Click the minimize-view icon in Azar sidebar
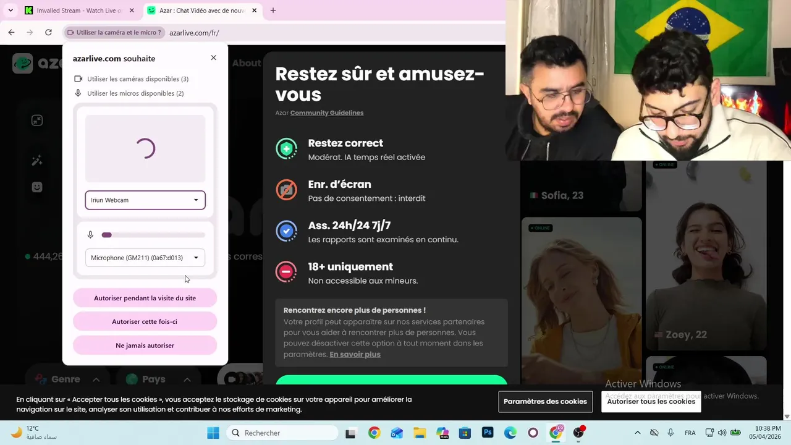This screenshot has height=445, width=791. [x=37, y=121]
